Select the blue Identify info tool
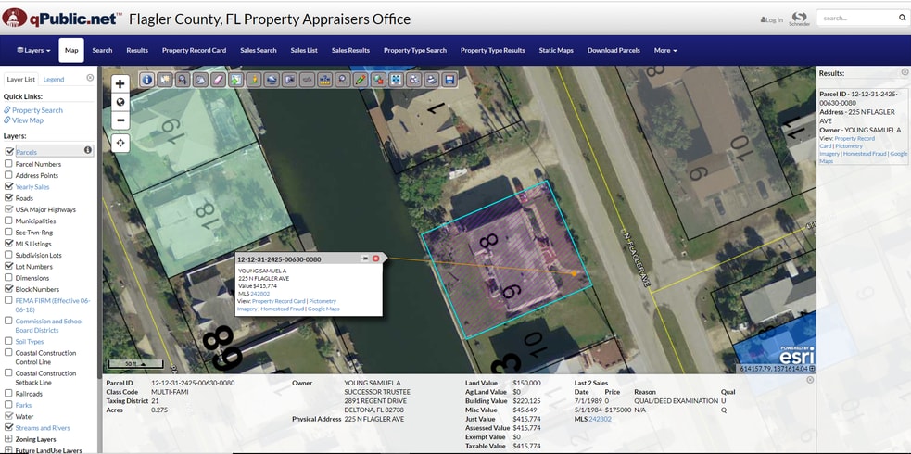The width and height of the screenshot is (911, 454). [146, 80]
